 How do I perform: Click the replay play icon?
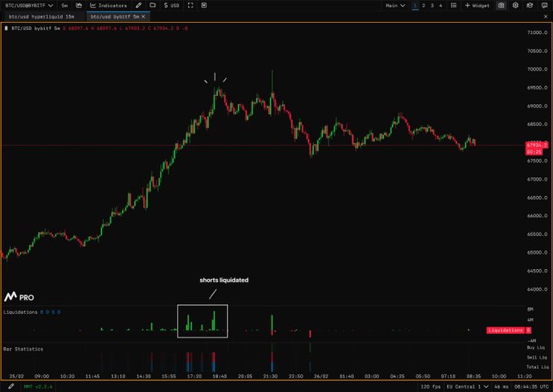point(206,6)
